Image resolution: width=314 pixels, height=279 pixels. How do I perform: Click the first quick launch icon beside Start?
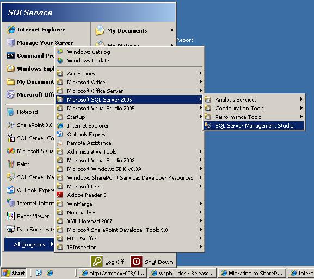[x=39, y=273]
